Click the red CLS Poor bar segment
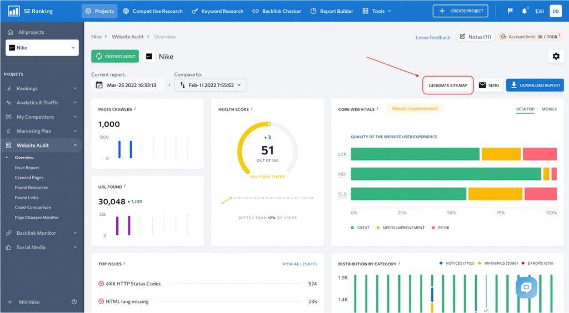 pyautogui.click(x=541, y=194)
